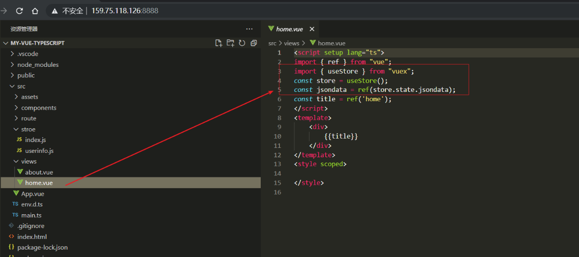Click the Vue icon beside about.vue
Screen dimensions: 579x257
click(x=20, y=172)
